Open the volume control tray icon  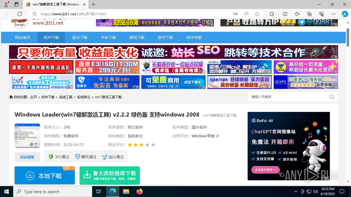(316, 192)
